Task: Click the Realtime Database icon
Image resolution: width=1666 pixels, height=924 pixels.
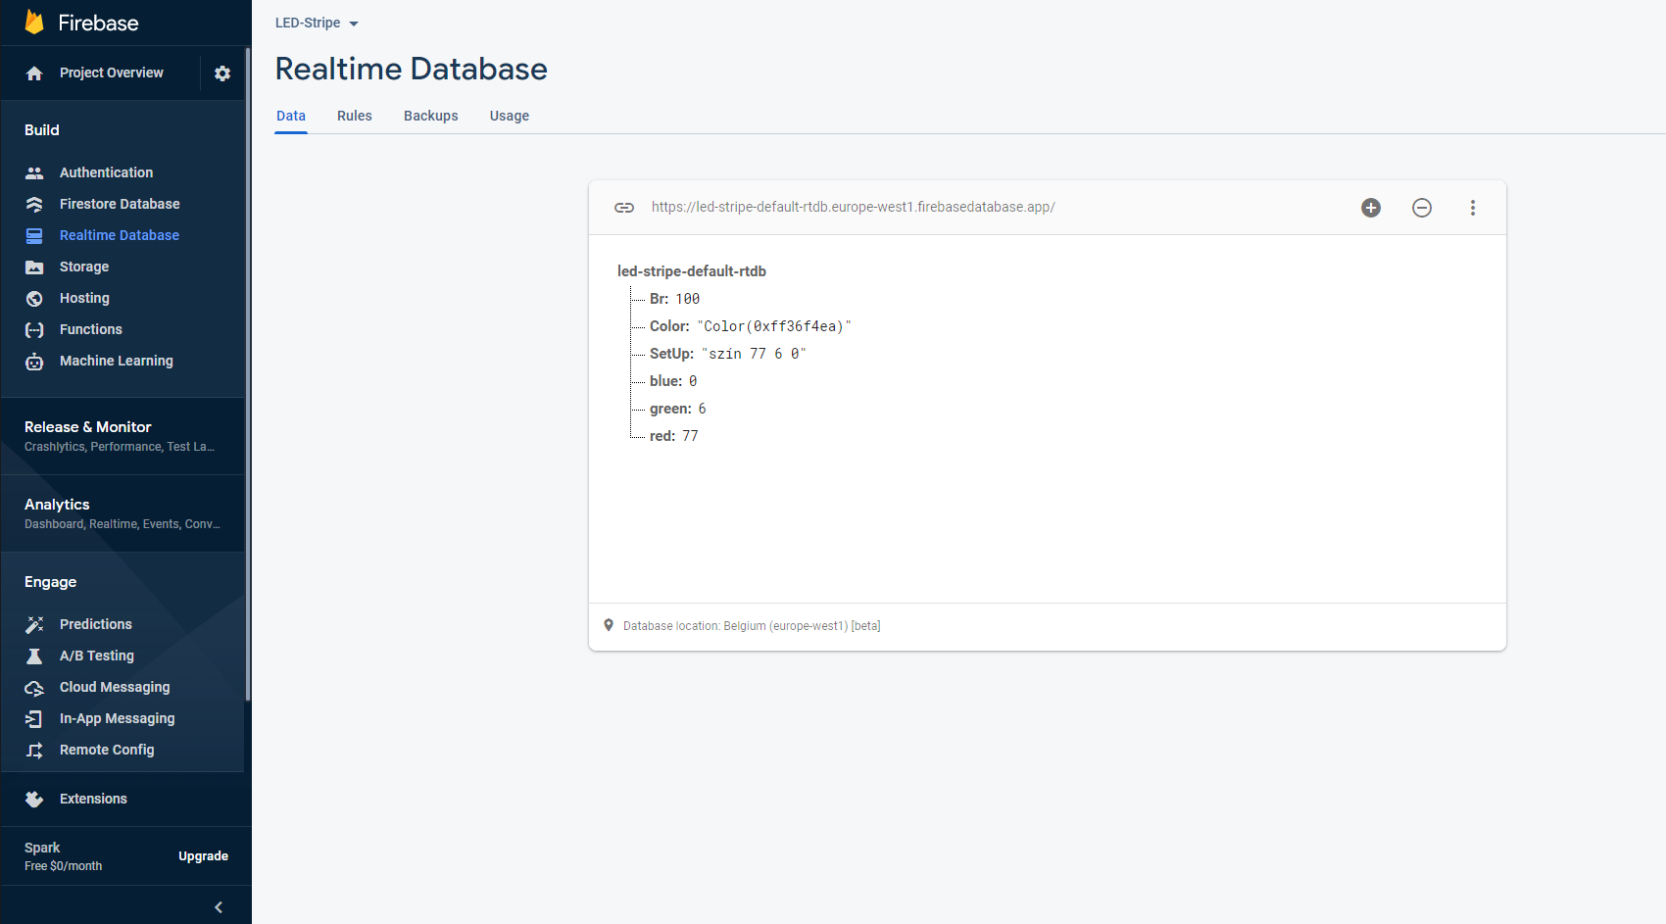Action: 34,235
